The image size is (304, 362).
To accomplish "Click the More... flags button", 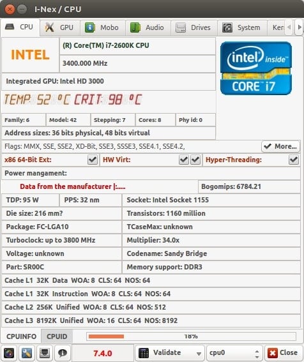I will pyautogui.click(x=280, y=146).
